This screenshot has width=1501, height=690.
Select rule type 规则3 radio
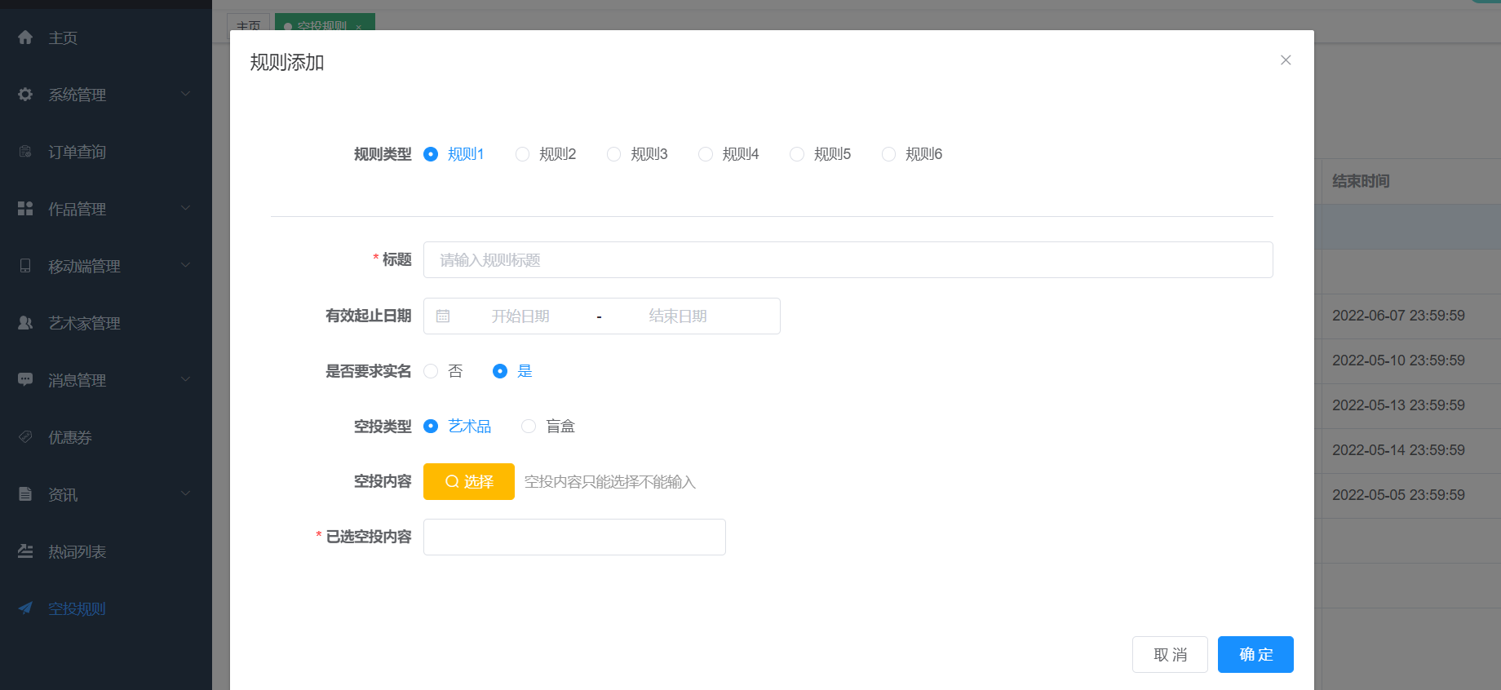613,154
